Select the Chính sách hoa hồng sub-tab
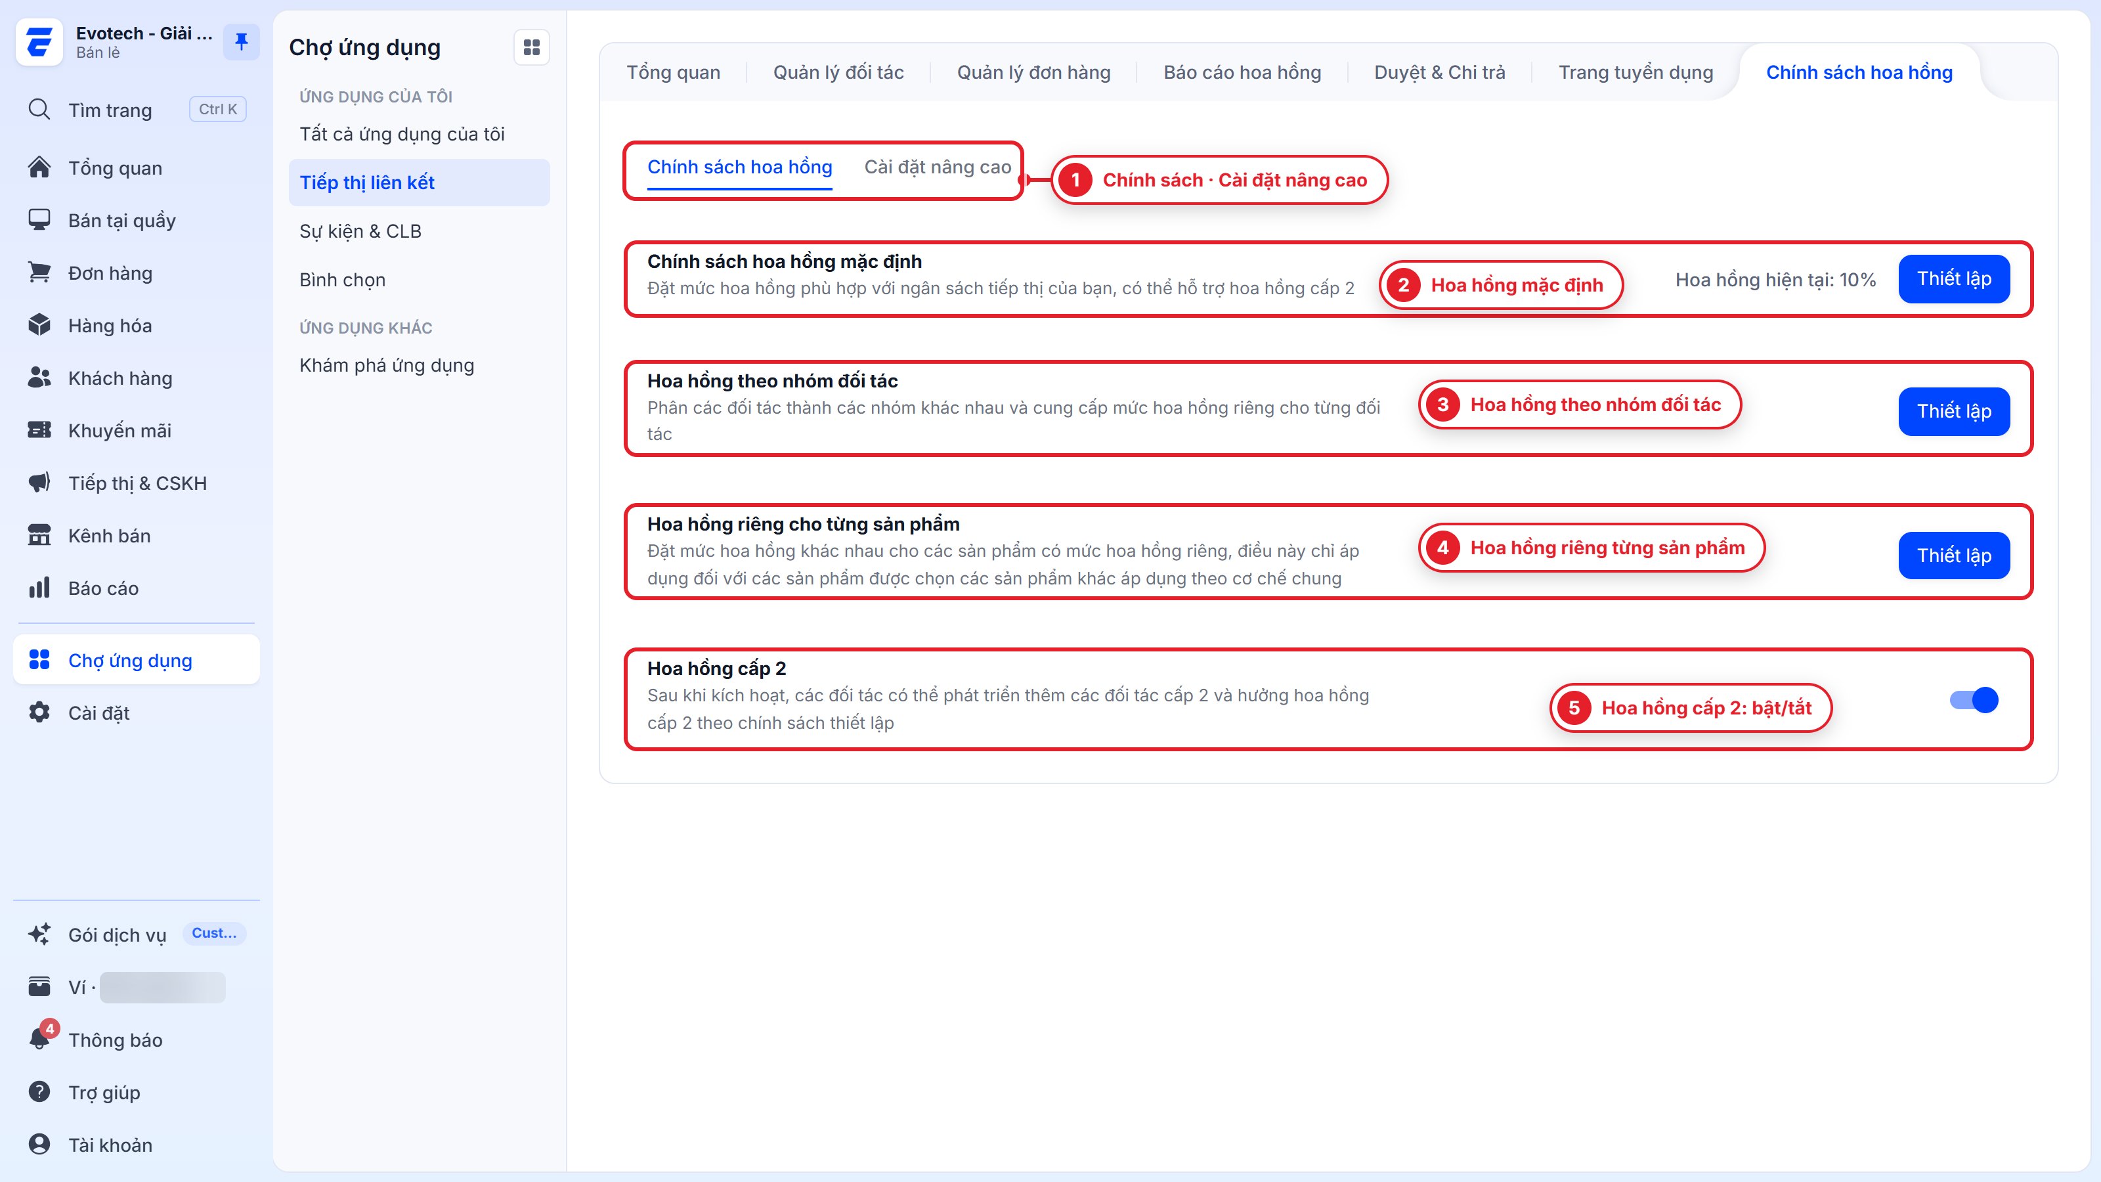Screen dimensions: 2101x1182 pyautogui.click(x=739, y=167)
